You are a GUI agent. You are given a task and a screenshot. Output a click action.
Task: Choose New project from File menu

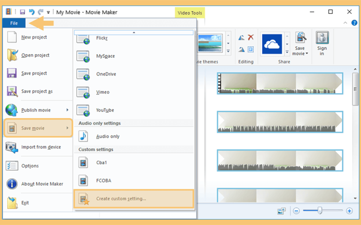coord(38,37)
